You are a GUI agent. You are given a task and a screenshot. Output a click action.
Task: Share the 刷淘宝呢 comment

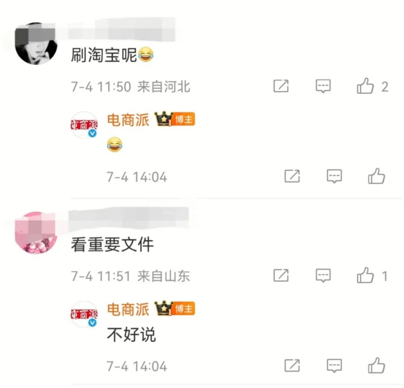click(x=281, y=86)
